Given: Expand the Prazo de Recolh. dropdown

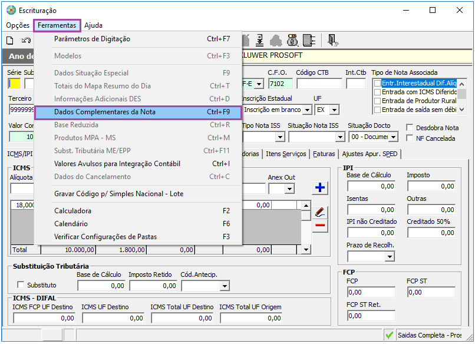Looking at the screenshot, I should click(x=390, y=257).
